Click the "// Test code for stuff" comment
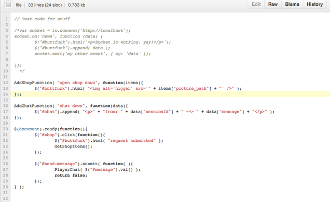Viewport: 330px width, 202px height. click(42, 19)
